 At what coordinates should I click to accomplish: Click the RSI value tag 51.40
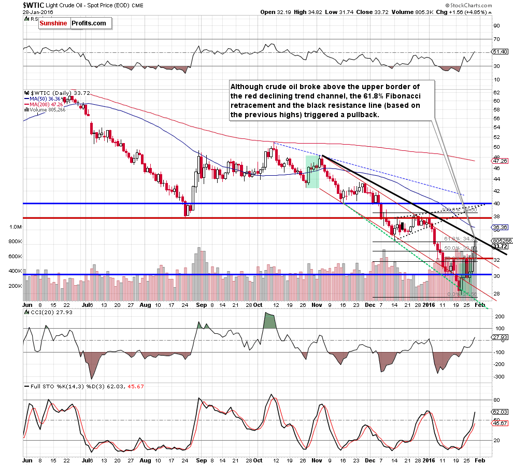pyautogui.click(x=500, y=52)
